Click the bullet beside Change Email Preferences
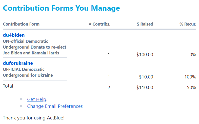This screenshot has width=199, height=124. pos(21,106)
